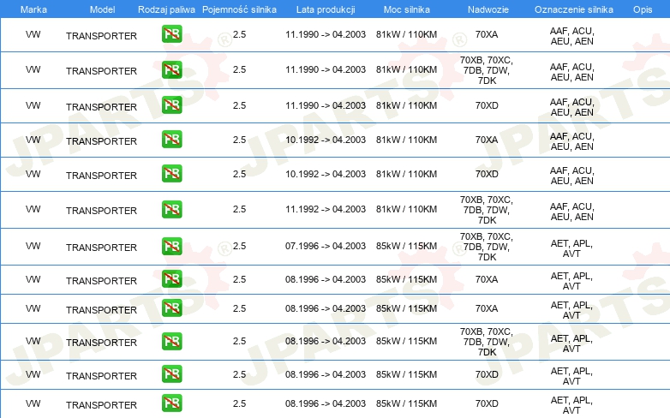
Task: Click 'AET, APL, AVT' in 08.1996 70XB, 70XC row
Action: point(571,343)
